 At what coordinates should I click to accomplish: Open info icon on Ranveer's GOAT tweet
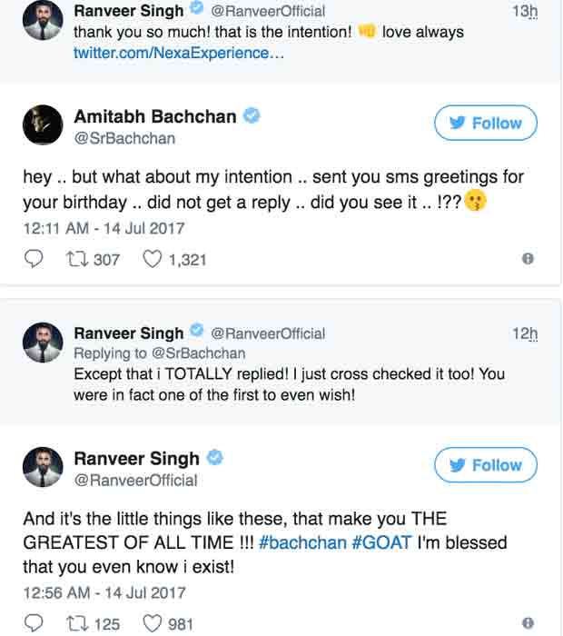528,623
